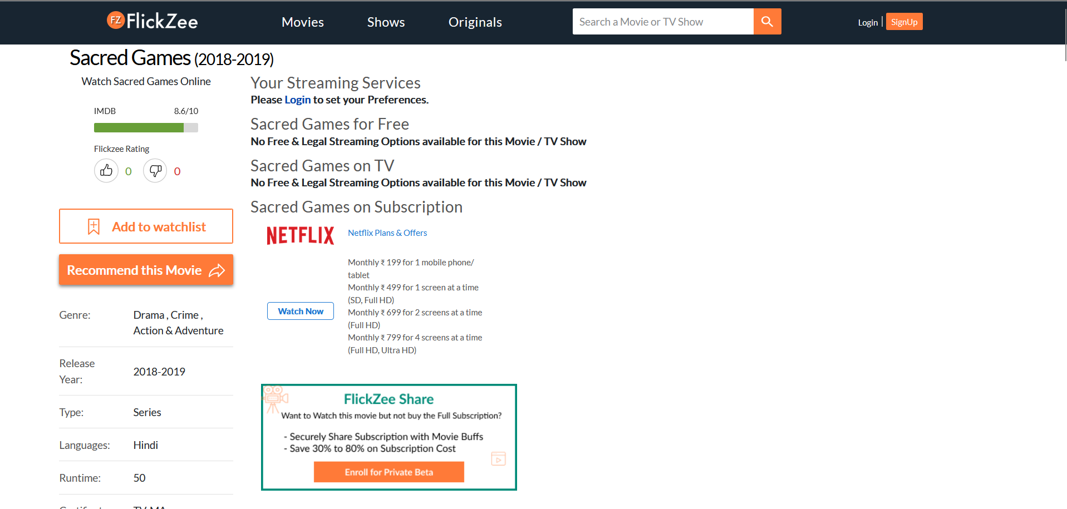
Task: Click Login link under Streaming Services
Action: pyautogui.click(x=298, y=100)
